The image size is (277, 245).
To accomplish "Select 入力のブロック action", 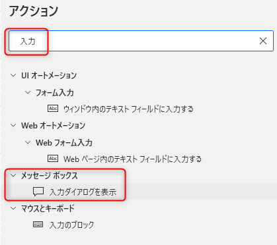I will (72, 225).
